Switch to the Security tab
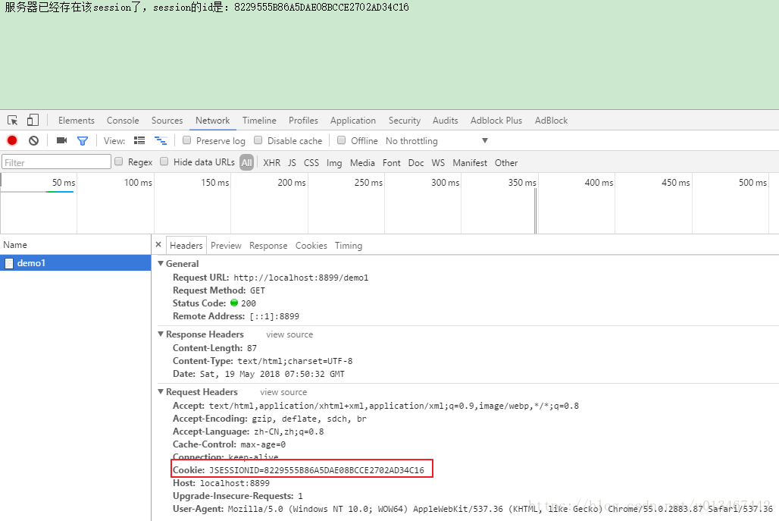 click(405, 121)
